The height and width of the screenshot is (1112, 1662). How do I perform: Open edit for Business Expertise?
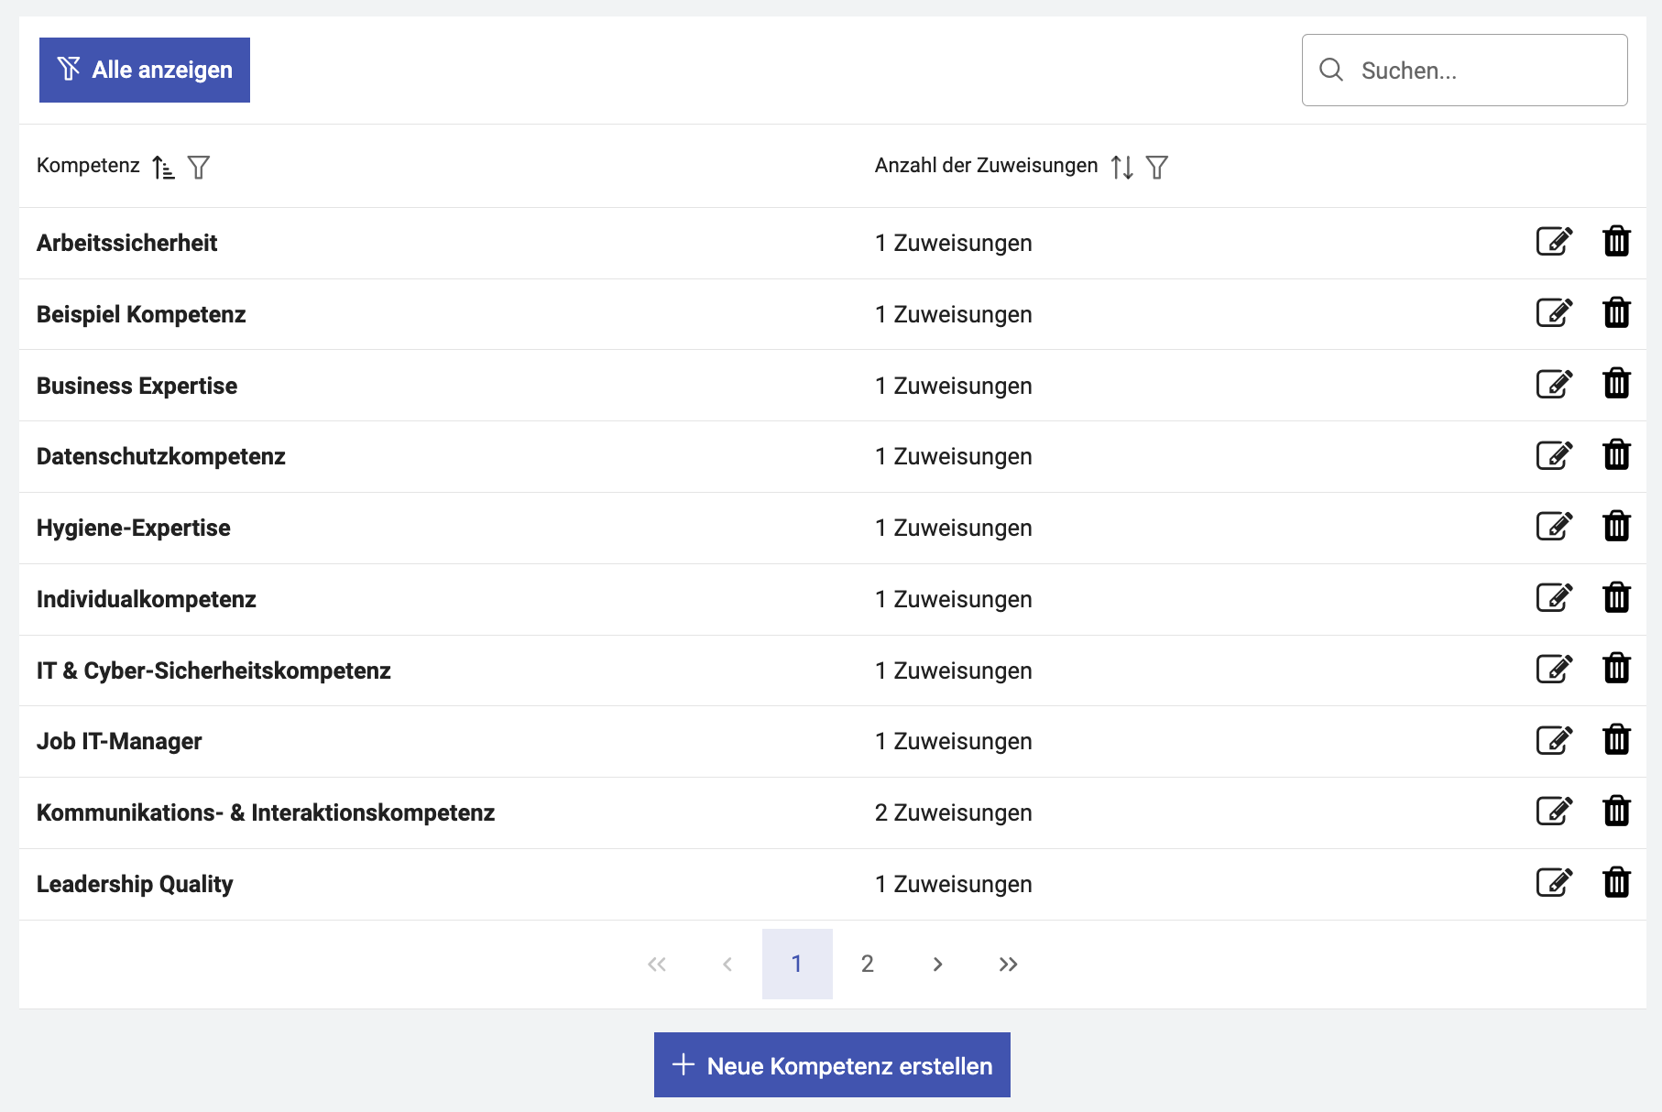pos(1554,385)
